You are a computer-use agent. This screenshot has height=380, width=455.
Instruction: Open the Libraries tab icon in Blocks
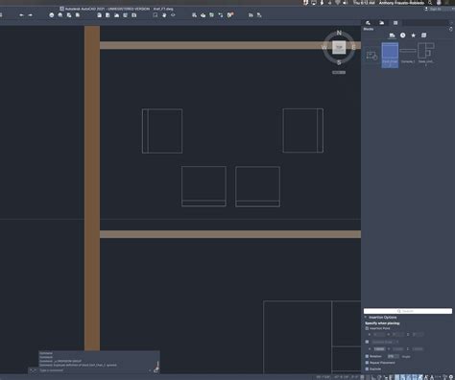pyautogui.click(x=424, y=36)
